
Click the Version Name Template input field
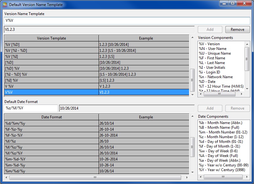(x=127, y=20)
